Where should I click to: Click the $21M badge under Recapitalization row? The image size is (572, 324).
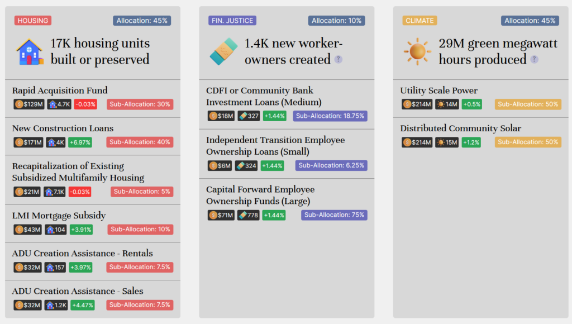tap(27, 192)
